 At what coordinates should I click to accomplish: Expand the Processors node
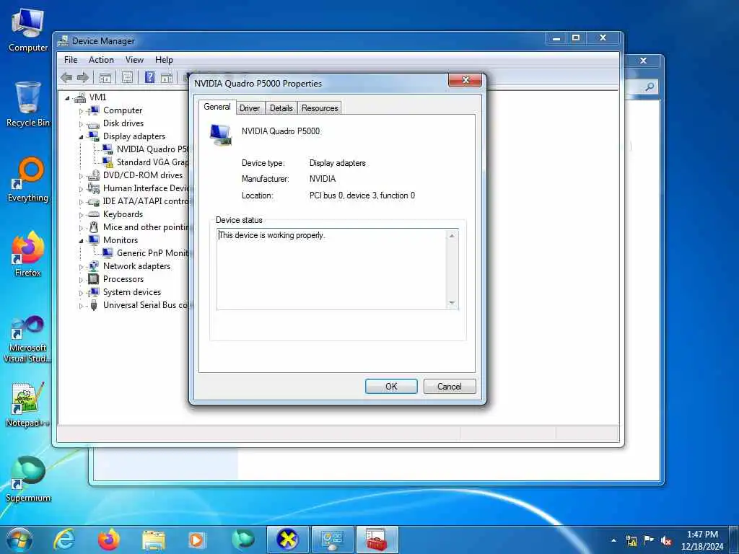point(81,280)
